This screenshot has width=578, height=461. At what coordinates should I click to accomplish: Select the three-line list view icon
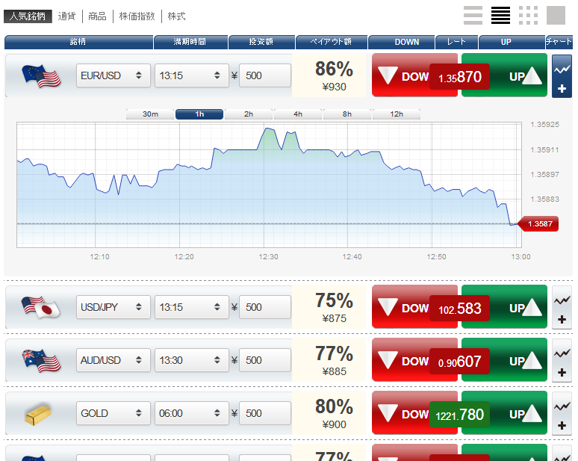[x=473, y=16]
